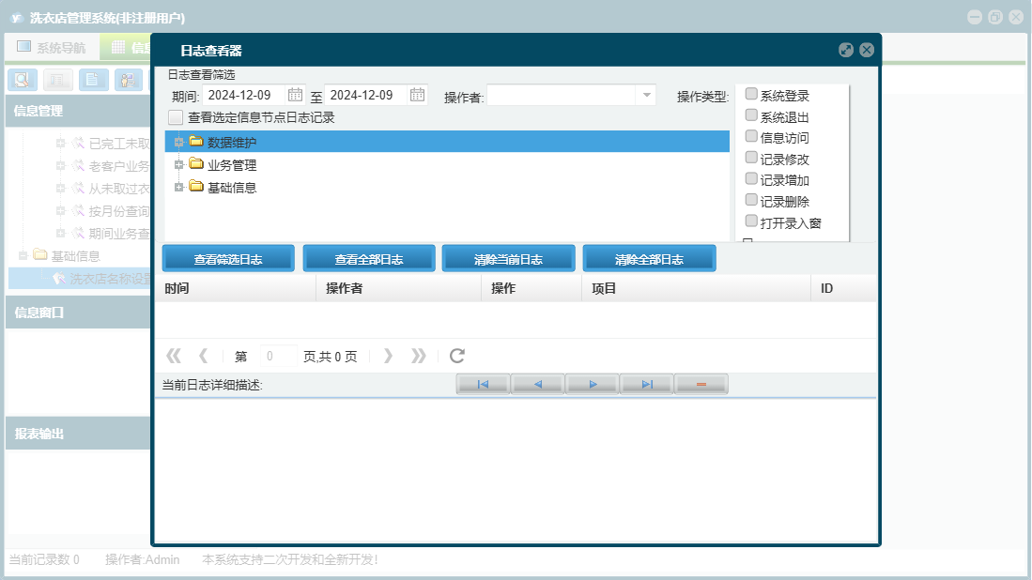Maximize the log viewer dialog
1032x580 pixels.
(x=846, y=50)
